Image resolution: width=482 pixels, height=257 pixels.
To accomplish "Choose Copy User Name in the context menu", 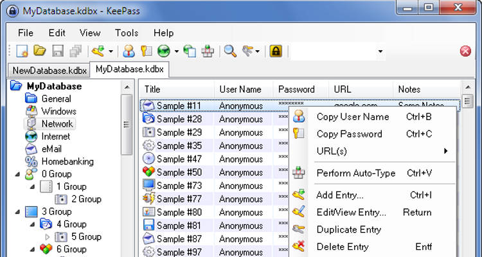I will click(x=373, y=117).
